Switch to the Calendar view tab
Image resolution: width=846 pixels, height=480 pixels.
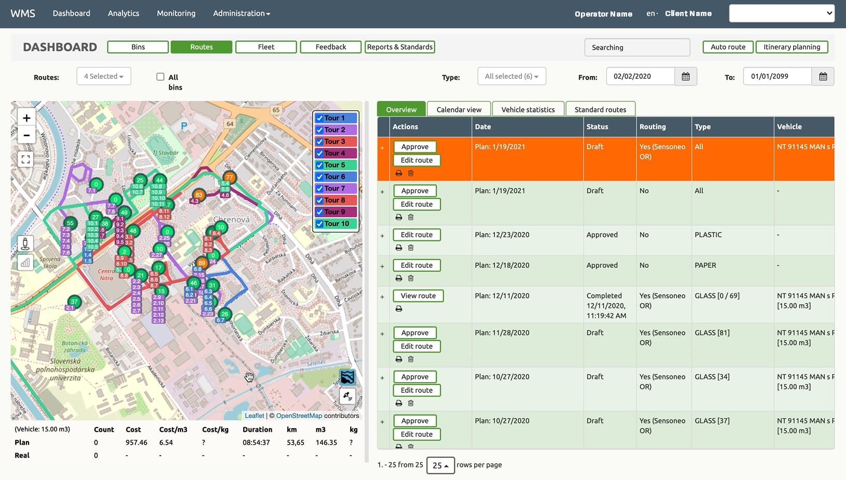click(459, 109)
